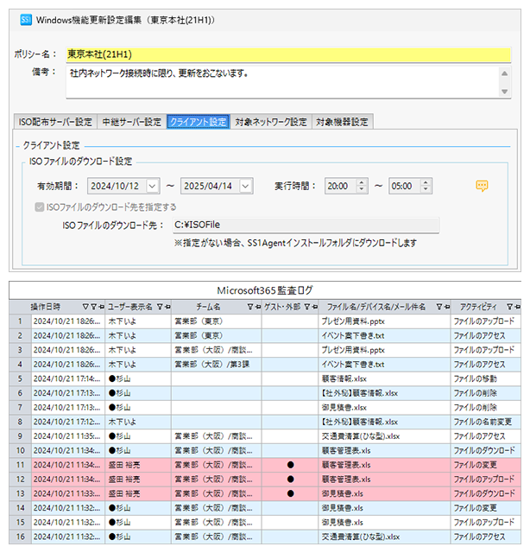Select the クライアント設定 tab

[199, 122]
